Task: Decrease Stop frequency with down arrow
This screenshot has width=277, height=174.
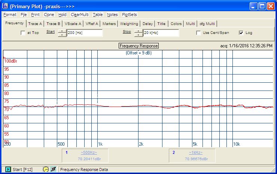Action: pyautogui.click(x=138, y=35)
